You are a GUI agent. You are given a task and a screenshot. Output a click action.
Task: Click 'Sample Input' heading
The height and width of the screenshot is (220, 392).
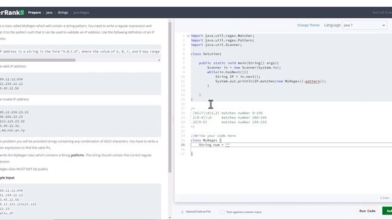pos(7,178)
